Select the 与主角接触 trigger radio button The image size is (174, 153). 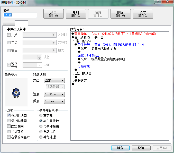[x=41, y=121]
